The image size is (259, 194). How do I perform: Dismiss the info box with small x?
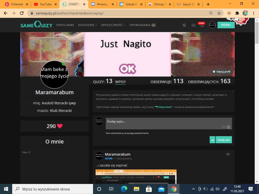[233, 92]
